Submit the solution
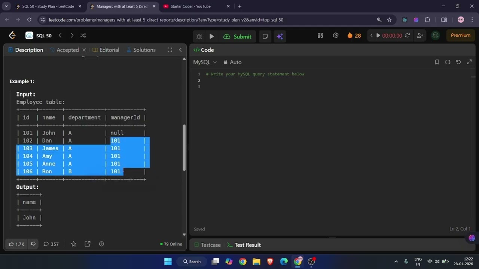The height and width of the screenshot is (269, 479). [x=238, y=36]
